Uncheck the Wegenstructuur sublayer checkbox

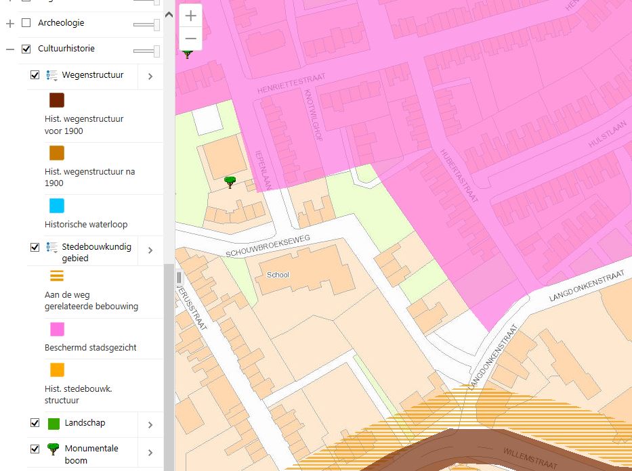(35, 75)
